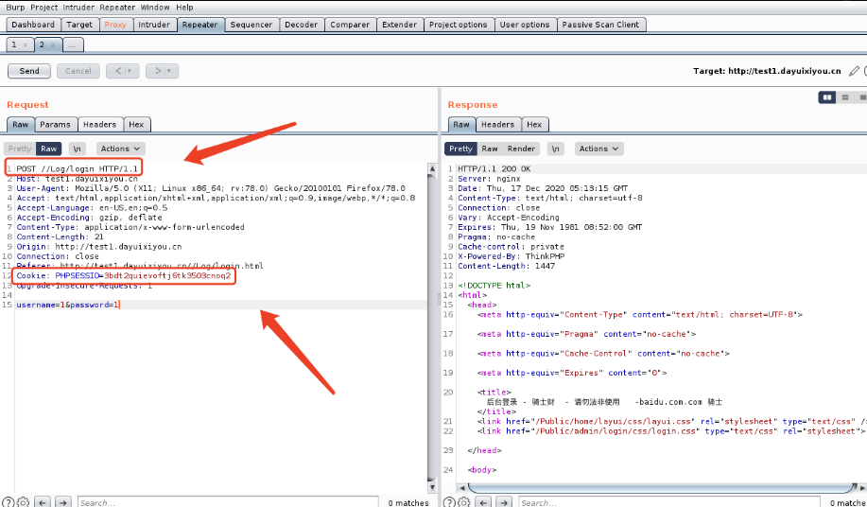Screen dimensions: 867x507
Task: Open the request Actions dropdown
Action: pos(120,149)
